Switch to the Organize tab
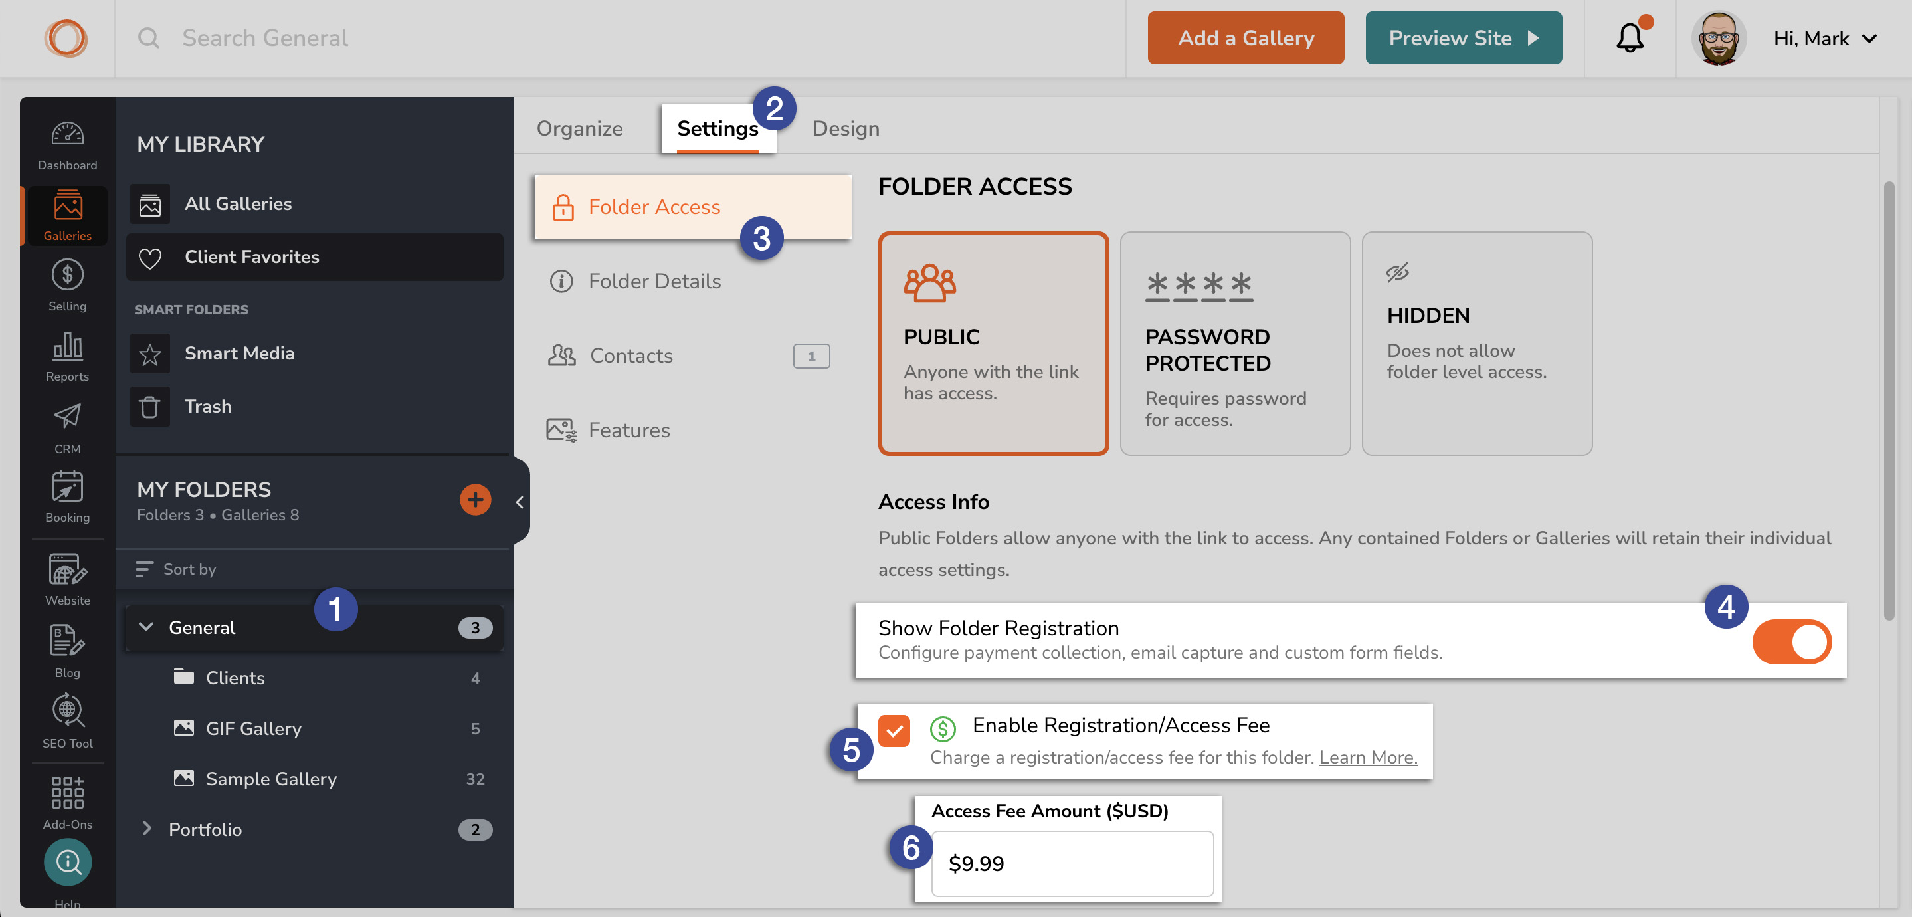Image resolution: width=1912 pixels, height=917 pixels. point(580,128)
